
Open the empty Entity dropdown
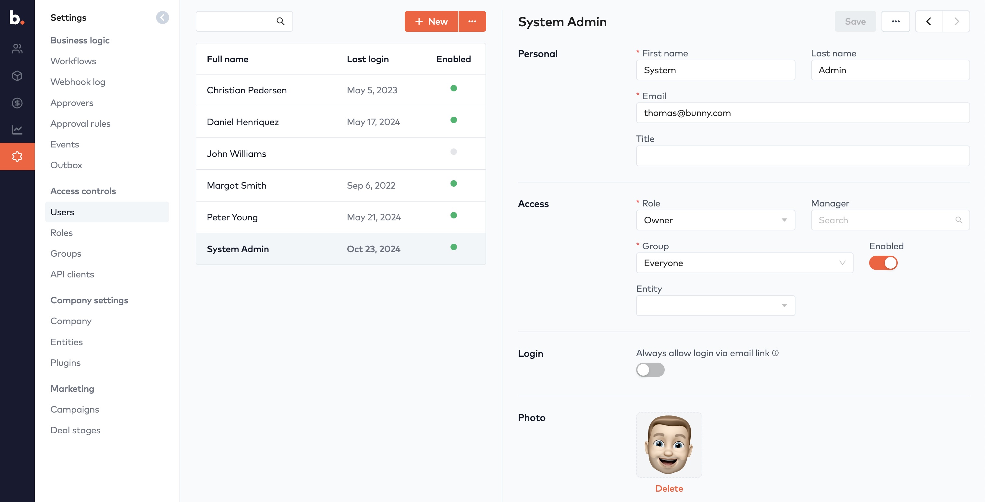715,306
